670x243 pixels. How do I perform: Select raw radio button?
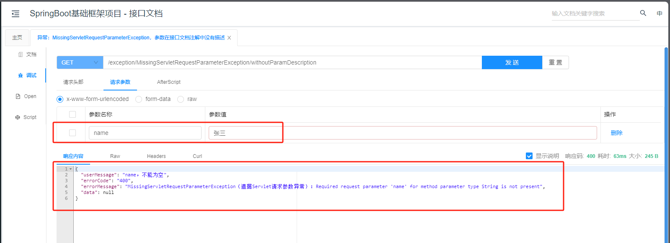(x=181, y=99)
